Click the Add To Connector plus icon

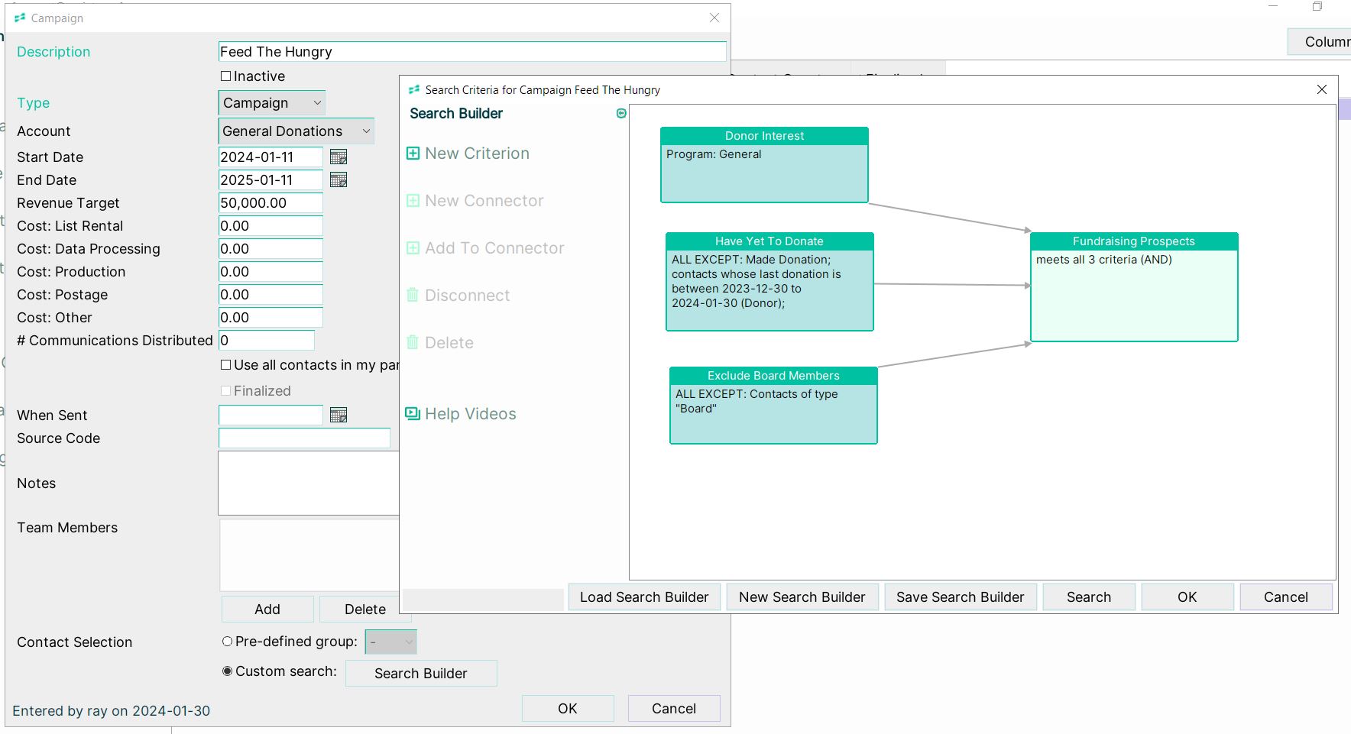[x=413, y=248]
